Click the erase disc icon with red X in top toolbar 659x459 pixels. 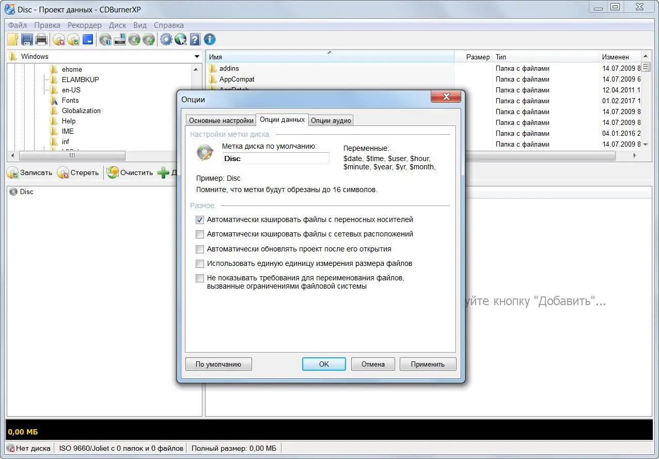tap(59, 39)
